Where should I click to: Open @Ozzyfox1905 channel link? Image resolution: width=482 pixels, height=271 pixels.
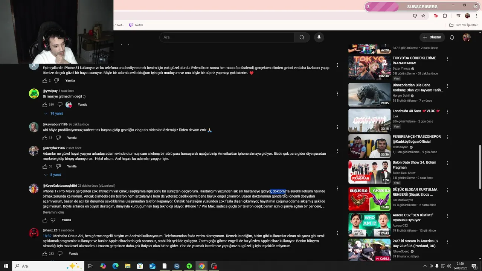pos(54,148)
